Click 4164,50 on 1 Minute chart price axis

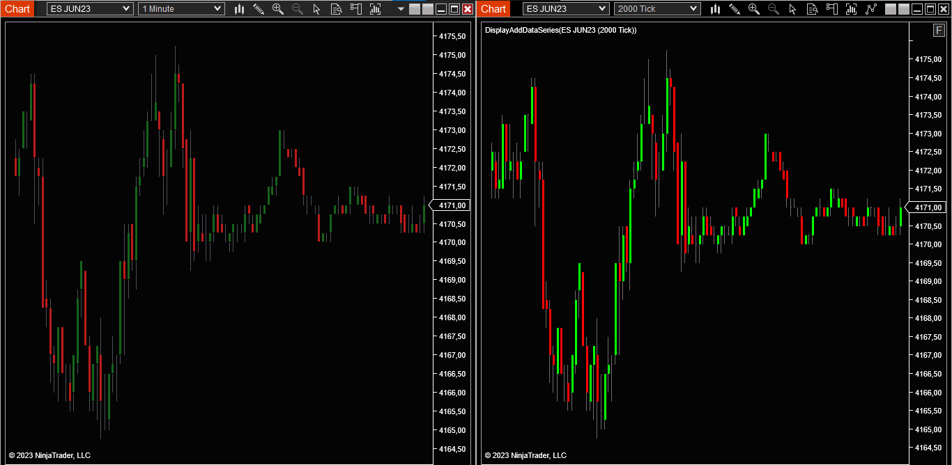pos(452,449)
